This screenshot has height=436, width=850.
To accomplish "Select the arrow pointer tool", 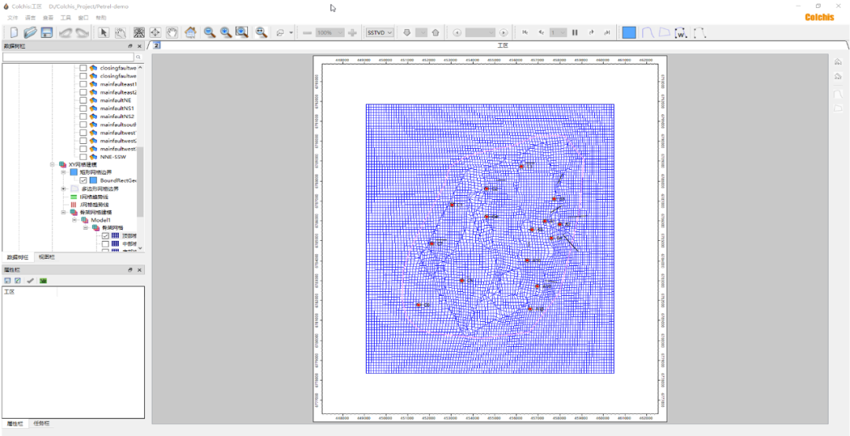I will (x=104, y=32).
